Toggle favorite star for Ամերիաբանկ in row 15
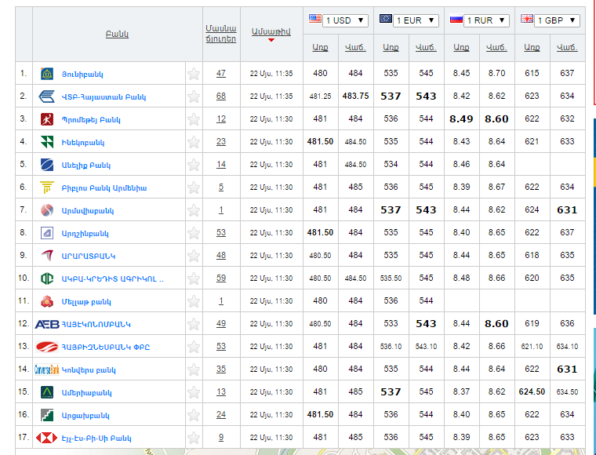The width and height of the screenshot is (596, 455). click(x=194, y=392)
